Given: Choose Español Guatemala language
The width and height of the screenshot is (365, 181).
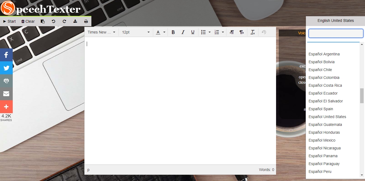Looking at the screenshot, I should point(325,125).
